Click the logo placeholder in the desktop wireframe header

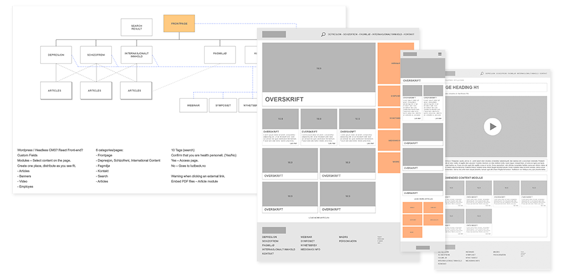tap(274, 35)
